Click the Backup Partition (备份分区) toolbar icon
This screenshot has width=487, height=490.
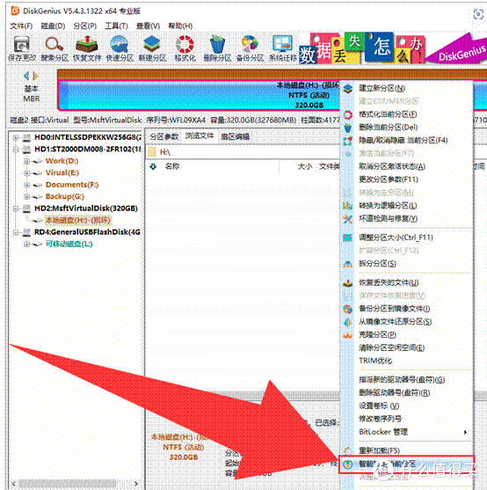[250, 48]
